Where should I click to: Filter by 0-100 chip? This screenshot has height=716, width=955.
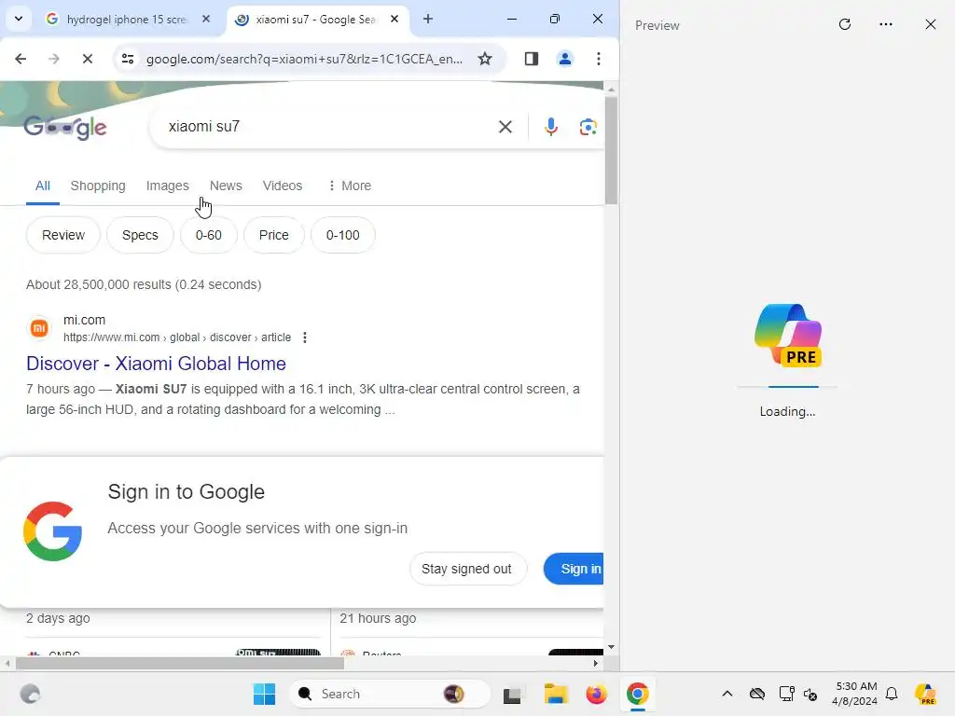tap(343, 235)
